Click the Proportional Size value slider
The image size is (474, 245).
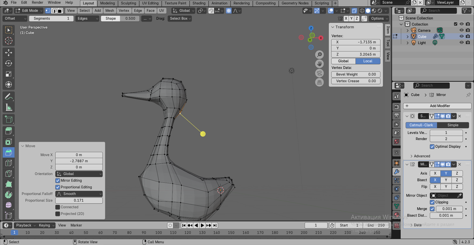click(x=79, y=200)
